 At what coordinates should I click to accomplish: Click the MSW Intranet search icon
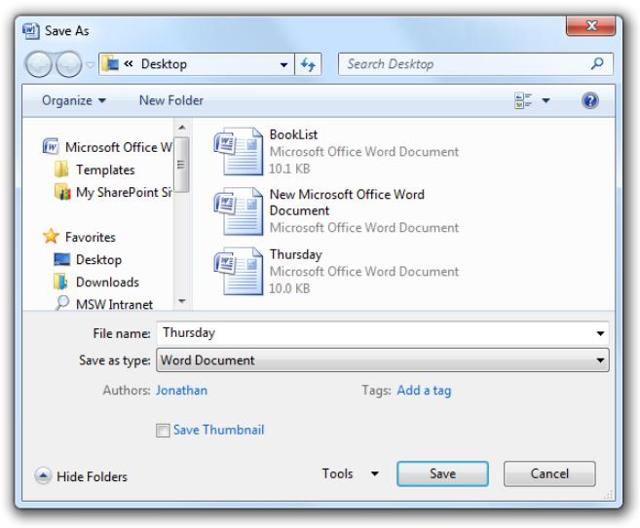(x=61, y=303)
